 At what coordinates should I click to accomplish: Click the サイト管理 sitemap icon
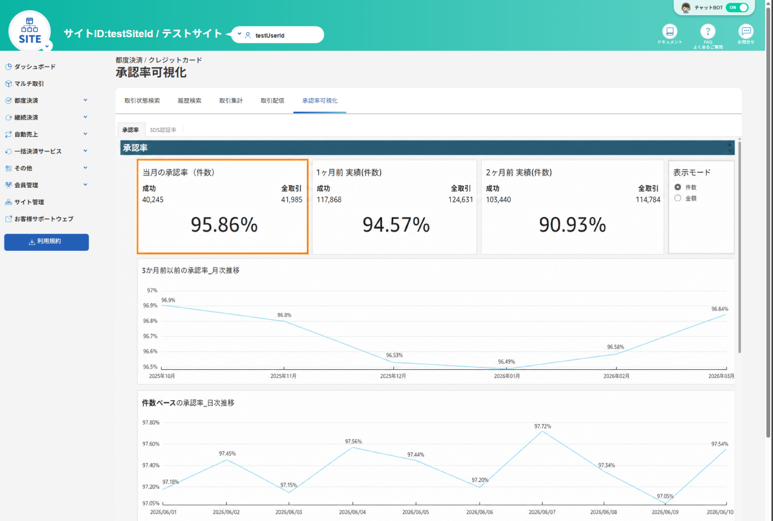[x=8, y=202]
